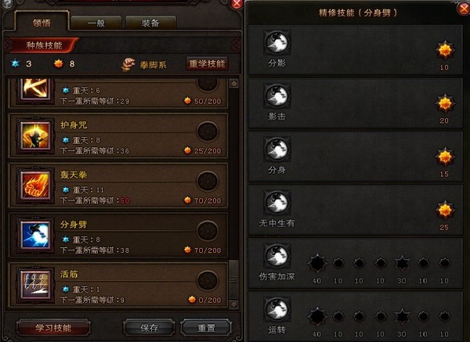Click the 影击 refinement skill icon
The height and width of the screenshot is (342, 470).
pyautogui.click(x=277, y=95)
